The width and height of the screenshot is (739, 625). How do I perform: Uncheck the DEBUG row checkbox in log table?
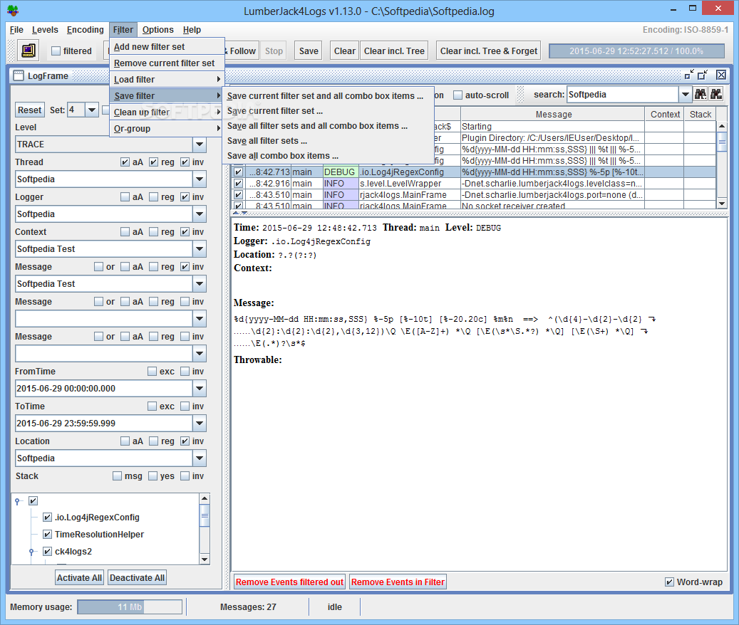pyautogui.click(x=238, y=172)
